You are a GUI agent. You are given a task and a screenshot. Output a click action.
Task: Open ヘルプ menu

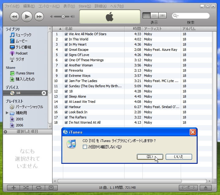pyautogui.click(x=117, y=6)
